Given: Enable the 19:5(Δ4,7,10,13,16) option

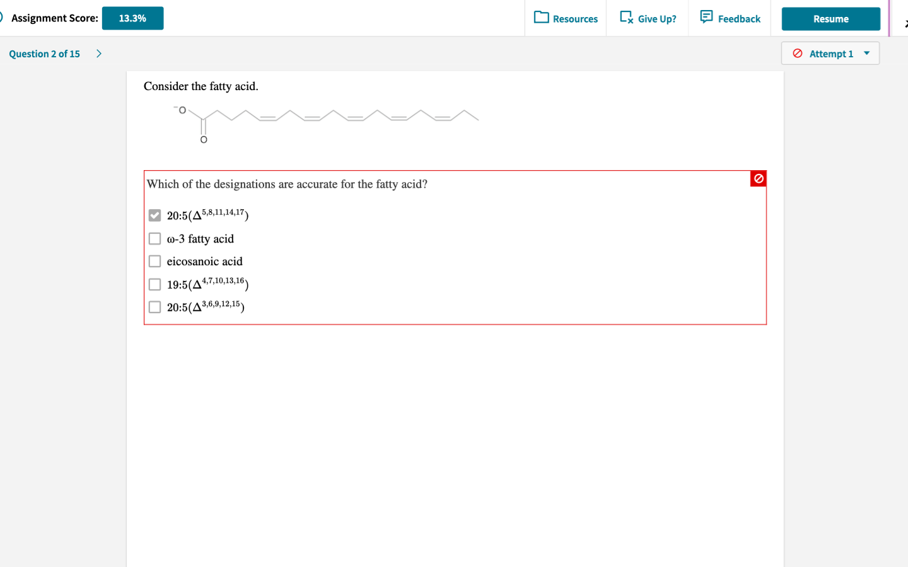Looking at the screenshot, I should click(154, 284).
